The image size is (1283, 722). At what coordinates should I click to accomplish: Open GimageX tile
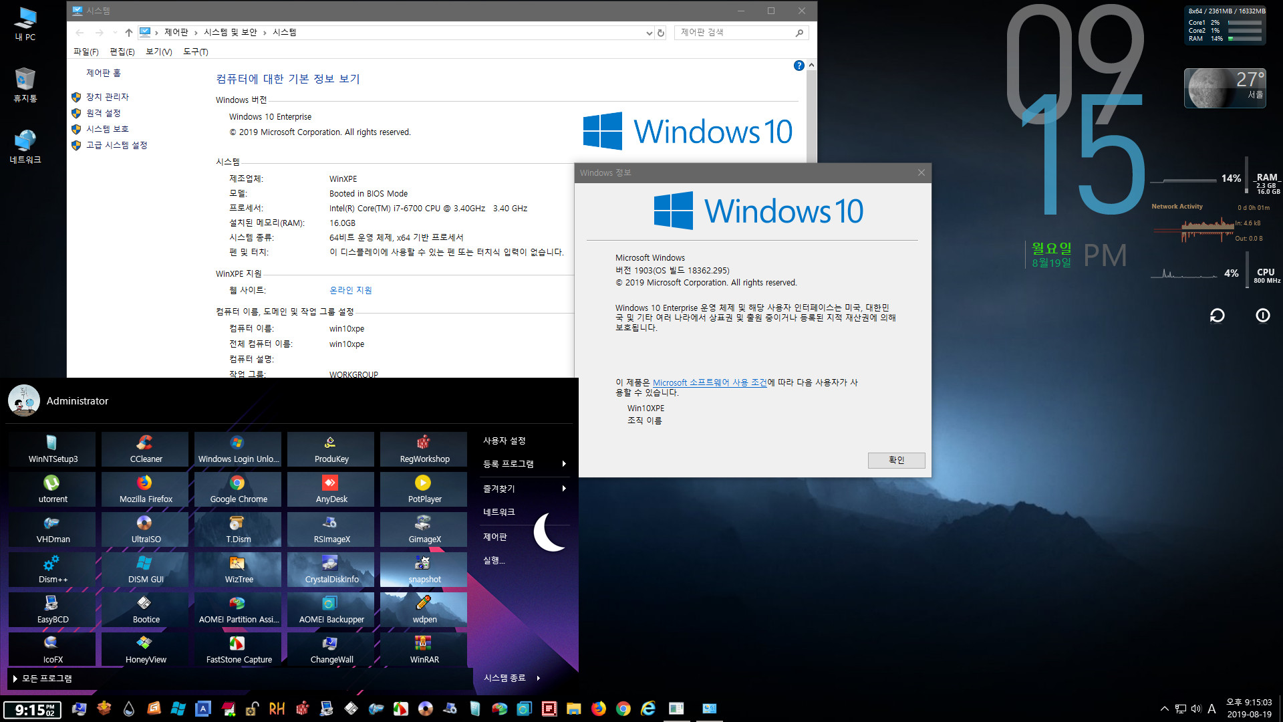tap(424, 529)
